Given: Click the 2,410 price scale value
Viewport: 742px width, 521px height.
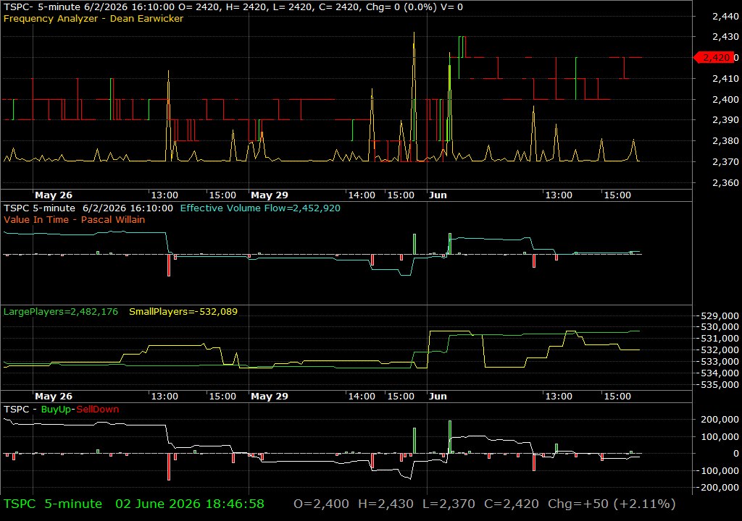Looking at the screenshot, I should pos(725,78).
